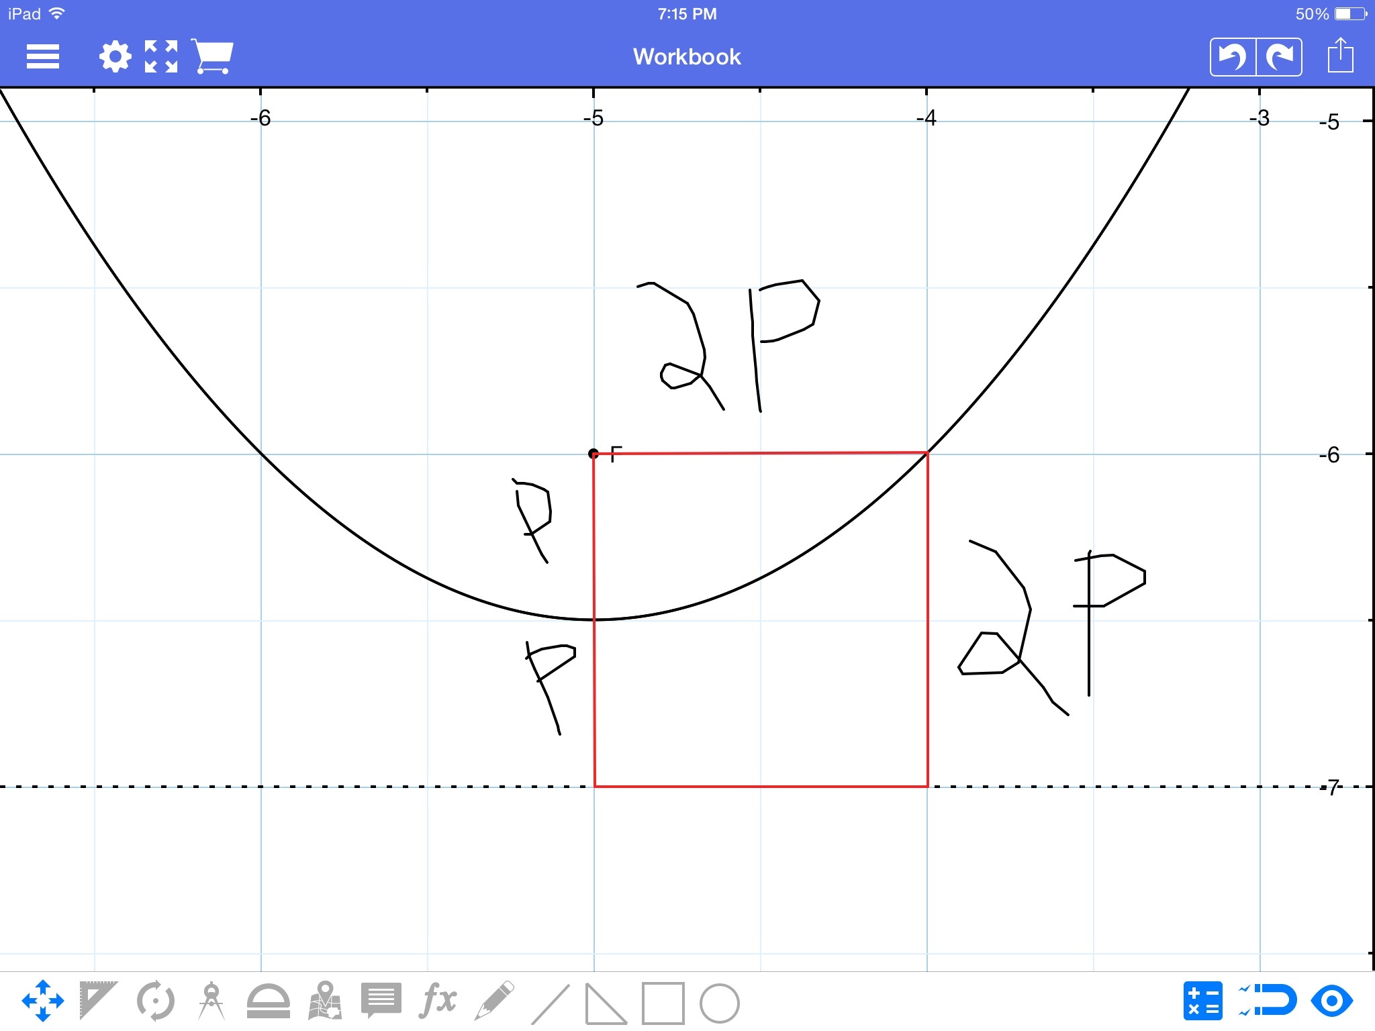Add a text comment annotation
1375x1031 pixels.
point(381,1001)
